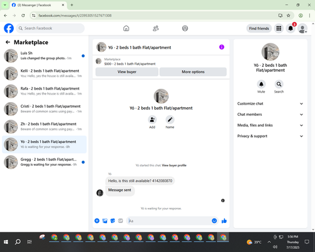Open Chrome's three-dot menu

[309, 16]
